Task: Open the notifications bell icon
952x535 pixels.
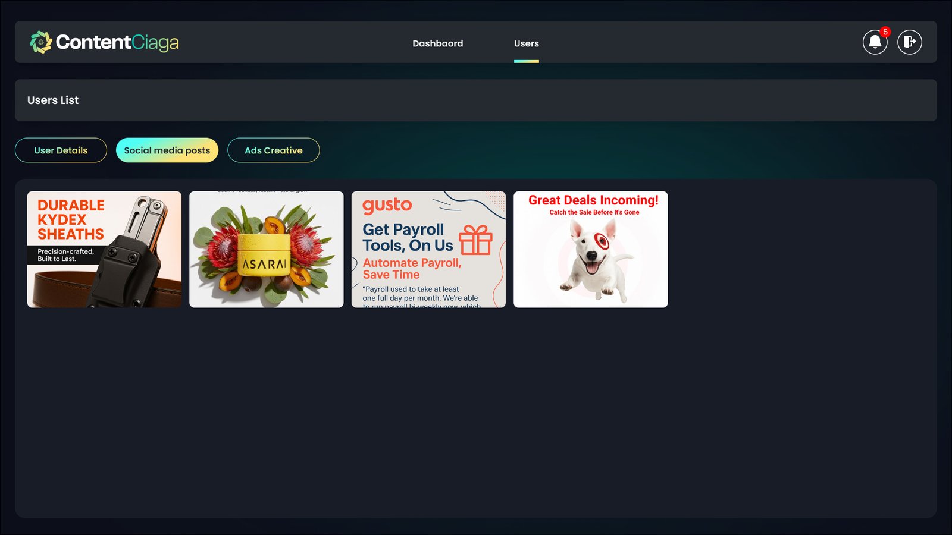Action: coord(875,42)
